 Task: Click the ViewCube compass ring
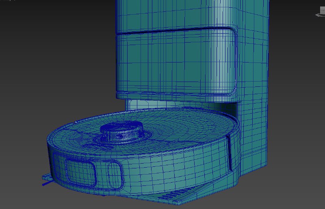(x=320, y=15)
